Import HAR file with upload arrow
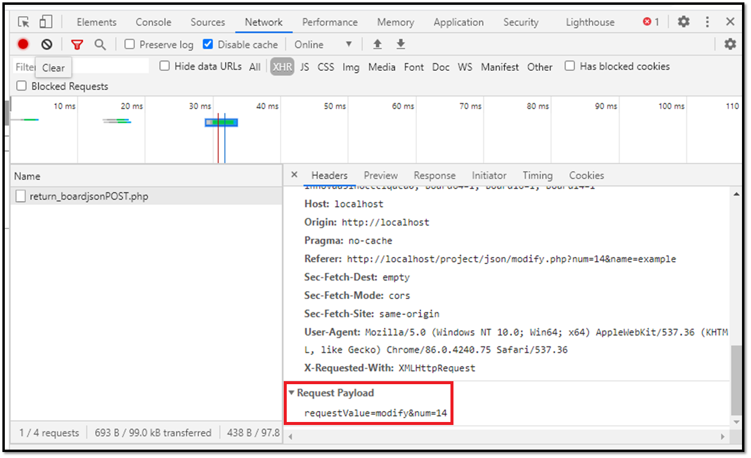The width and height of the screenshot is (751, 458). click(377, 44)
